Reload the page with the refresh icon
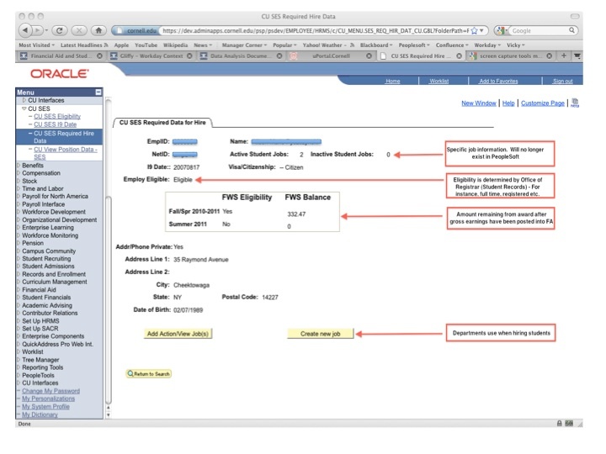The image size is (606, 454). 59,30
